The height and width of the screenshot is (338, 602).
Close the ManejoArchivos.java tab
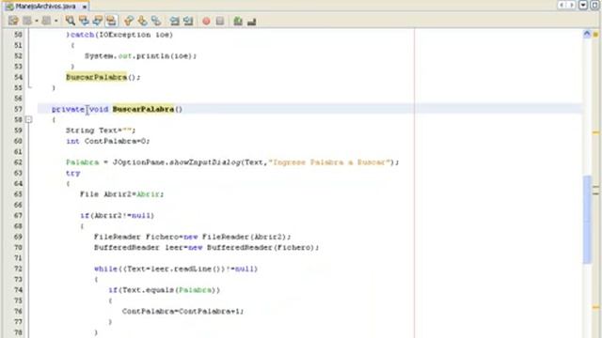coord(84,7)
